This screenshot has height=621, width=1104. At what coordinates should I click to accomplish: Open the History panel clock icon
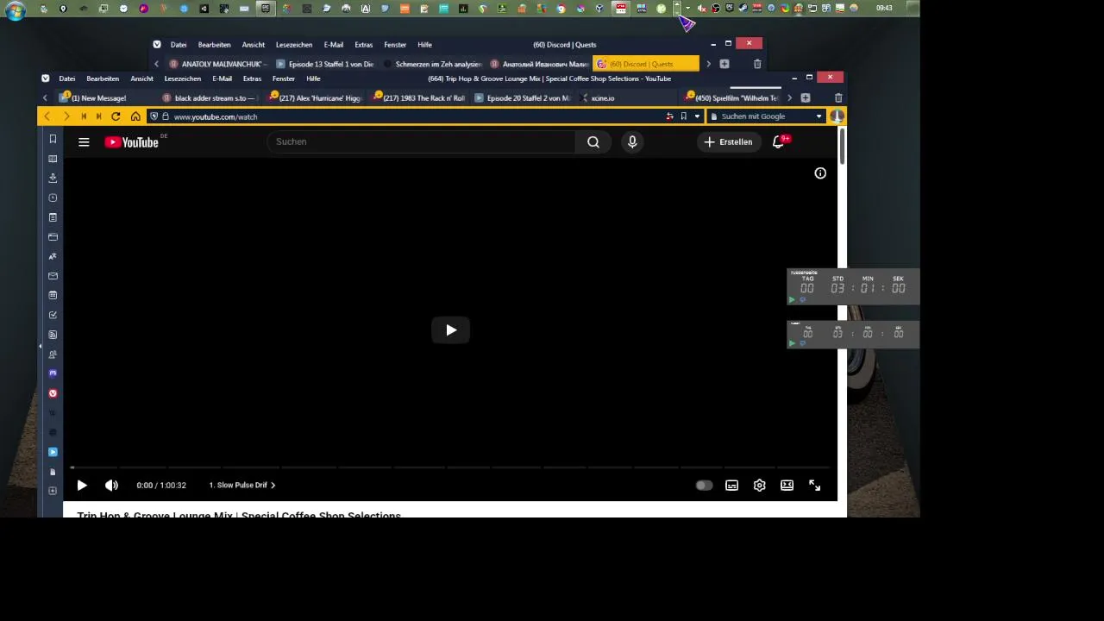(53, 198)
